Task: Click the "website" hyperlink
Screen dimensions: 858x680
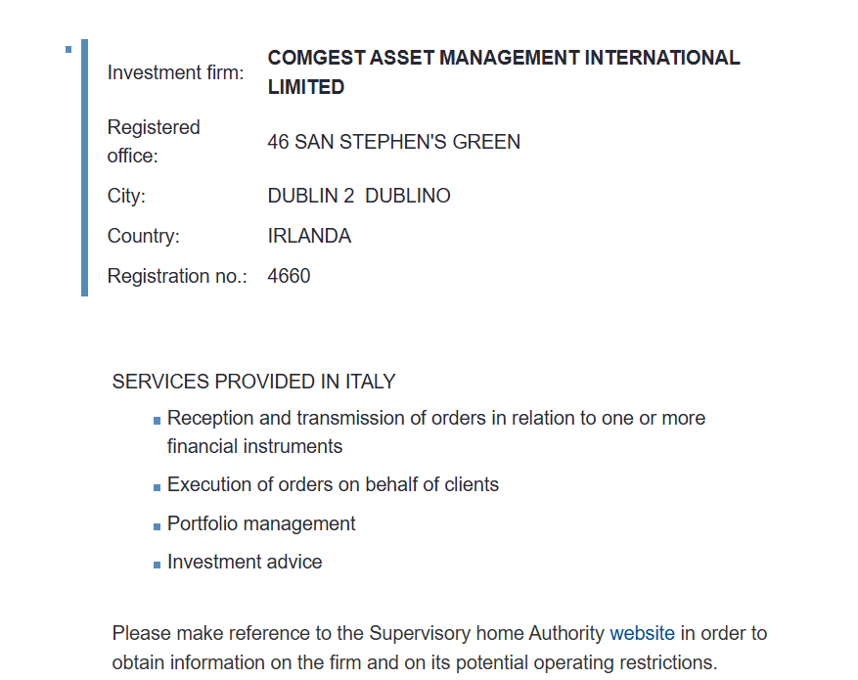Action: (642, 633)
